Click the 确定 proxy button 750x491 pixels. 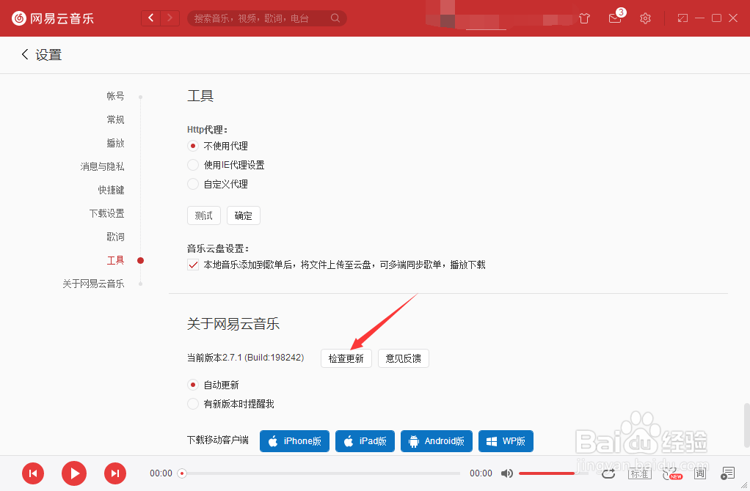tap(244, 215)
